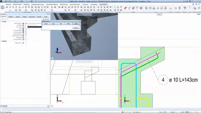
Task: Click the mark number 4 bubble in Plan 2
Action: tap(163, 80)
